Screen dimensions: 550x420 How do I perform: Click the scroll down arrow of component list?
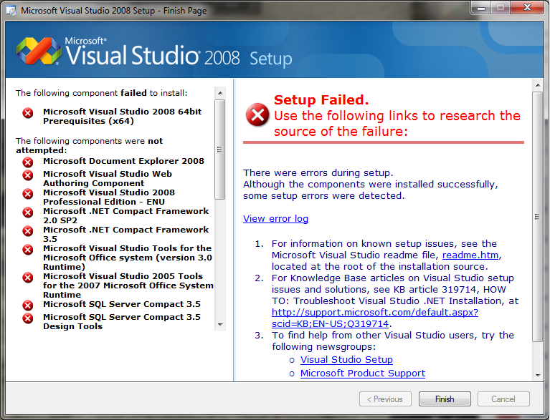(x=220, y=324)
